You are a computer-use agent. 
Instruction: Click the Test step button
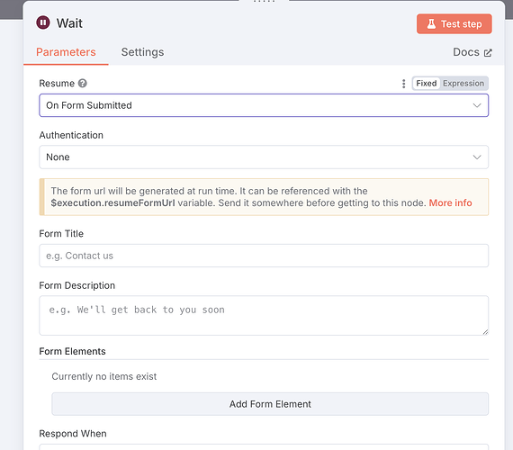pos(454,24)
